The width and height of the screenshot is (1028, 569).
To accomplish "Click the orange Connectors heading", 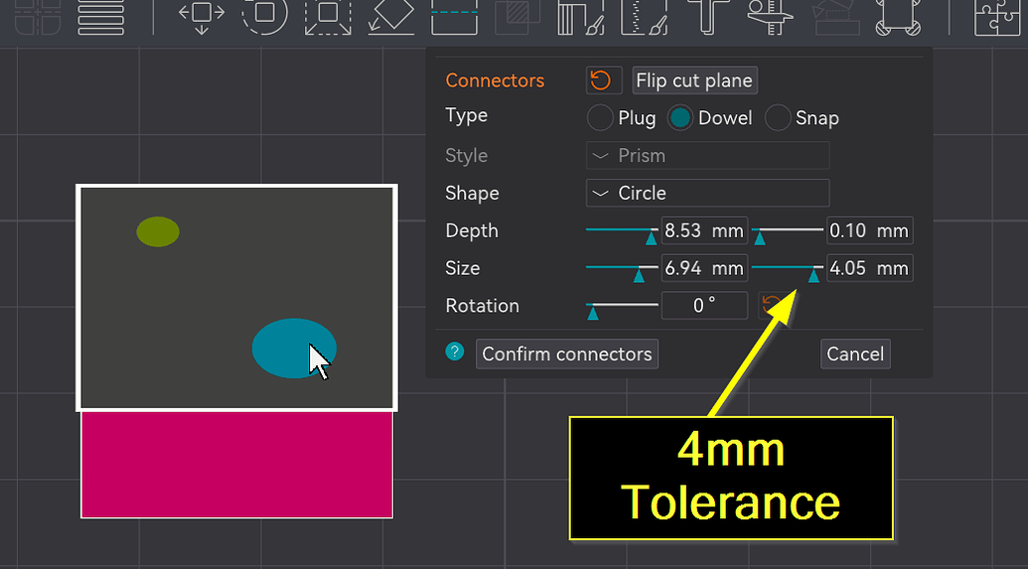I will 495,80.
